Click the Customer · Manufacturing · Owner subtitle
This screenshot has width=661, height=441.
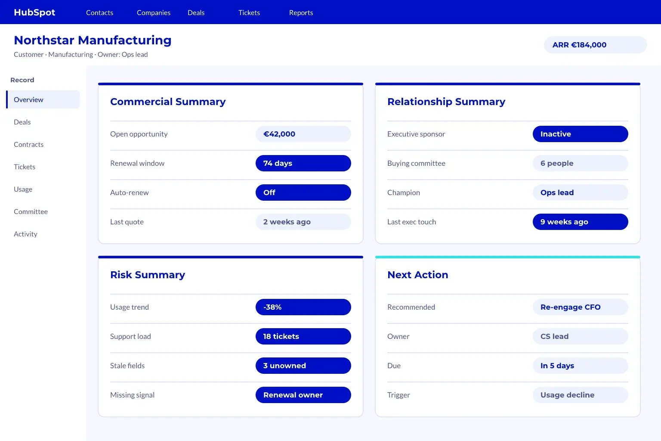pos(81,54)
